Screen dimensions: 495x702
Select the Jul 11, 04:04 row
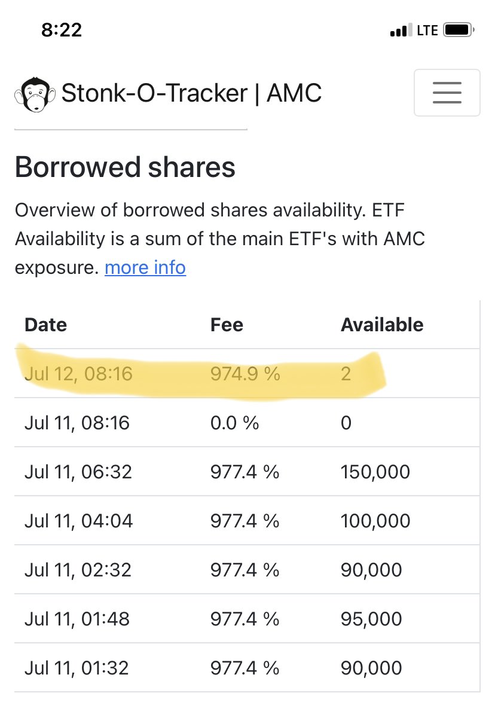247,521
